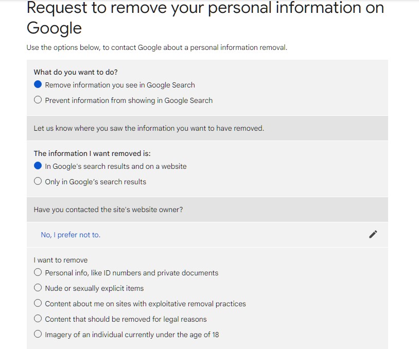Click the 'What do you want to do?' question
The height and width of the screenshot is (349, 419).
pyautogui.click(x=76, y=72)
